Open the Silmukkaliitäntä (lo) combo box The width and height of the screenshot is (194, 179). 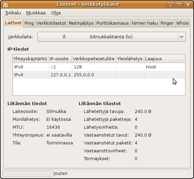click(111, 37)
